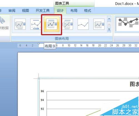This screenshot has height=116, width=139.
Task: Click the layout gallery up arrow
Action: pos(109,19)
